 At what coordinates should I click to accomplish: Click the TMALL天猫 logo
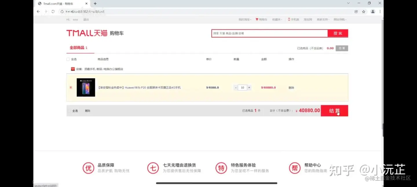coord(87,33)
